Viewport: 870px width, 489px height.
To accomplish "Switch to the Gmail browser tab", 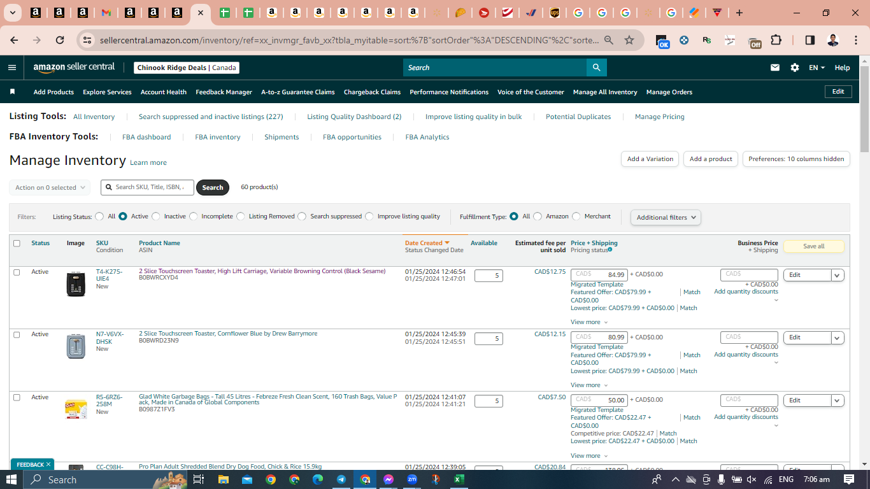I will (x=106, y=13).
